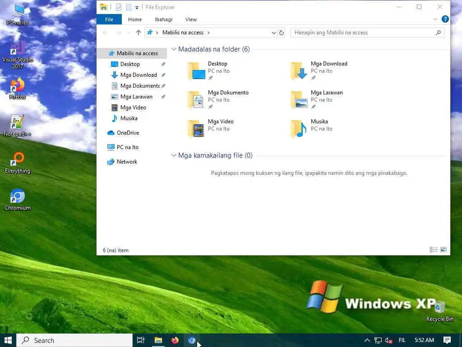
Task: Select the Visual Studio 2017 desktop shortcut
Action: tap(18, 55)
